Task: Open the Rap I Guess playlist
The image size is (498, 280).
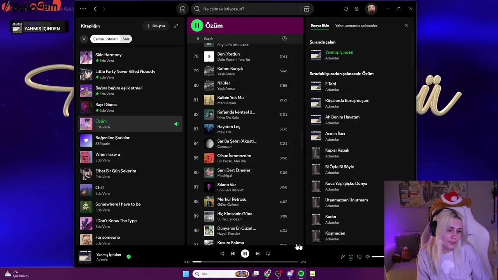Action: [x=130, y=107]
